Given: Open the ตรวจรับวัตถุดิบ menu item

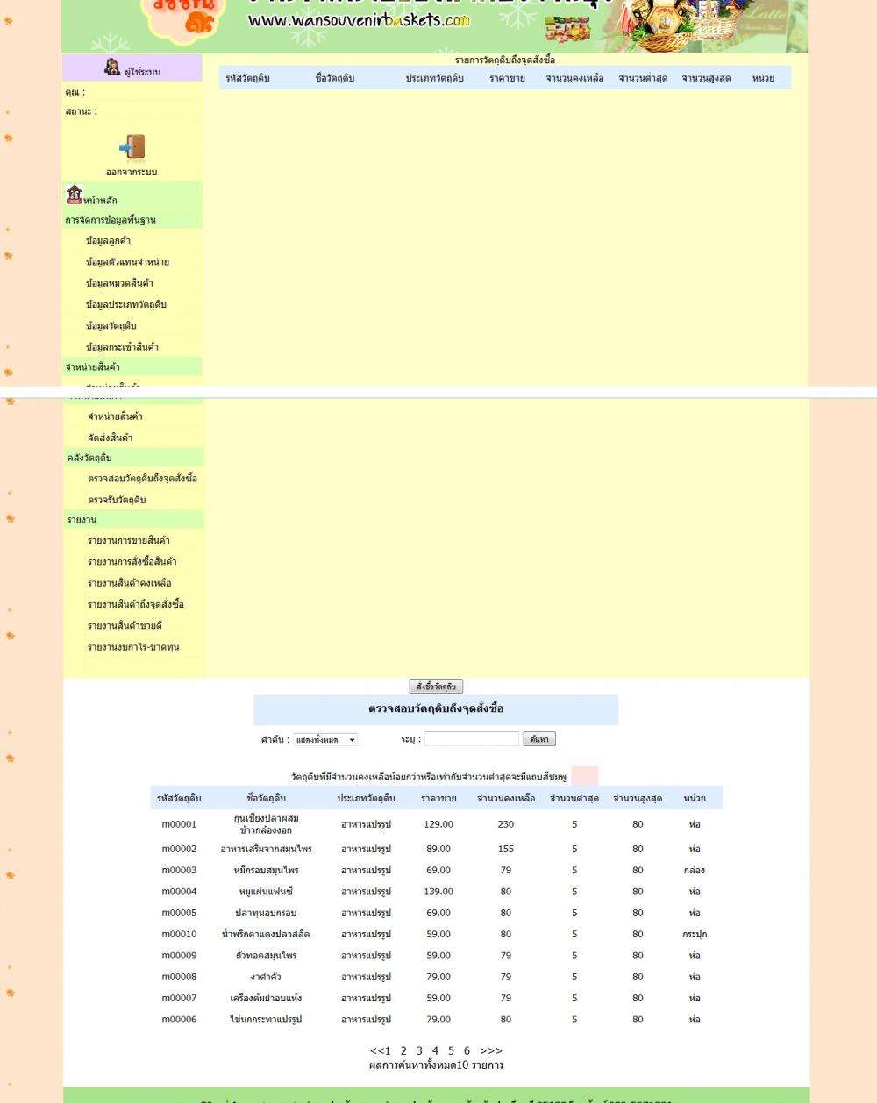Looking at the screenshot, I should 117,500.
